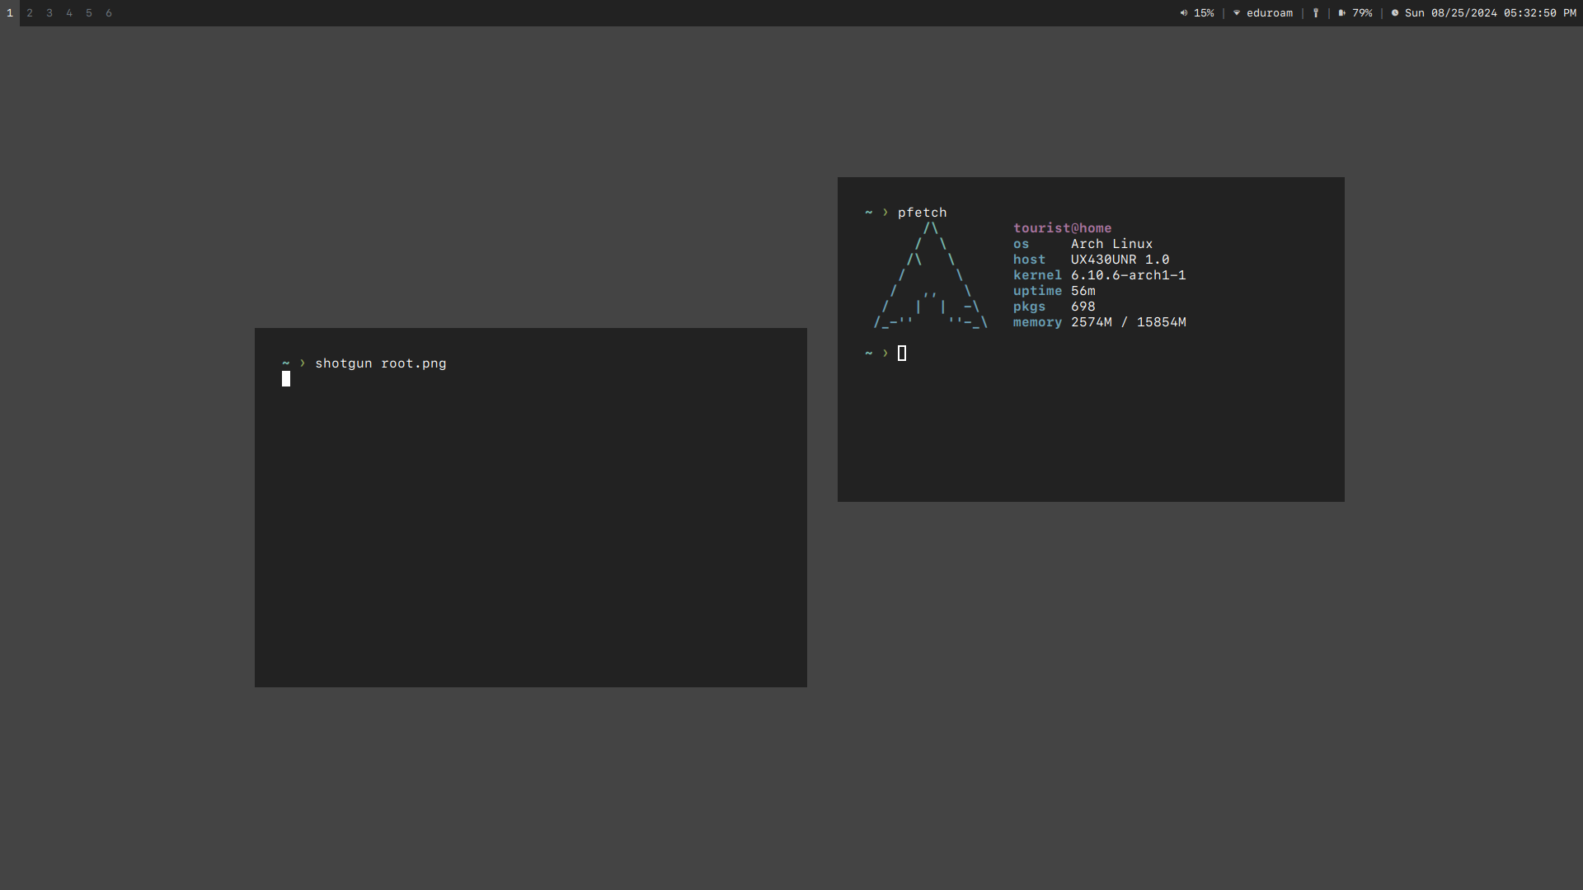The height and width of the screenshot is (890, 1583).
Task: Focus the pfetch terminal window
Action: click(x=1090, y=429)
